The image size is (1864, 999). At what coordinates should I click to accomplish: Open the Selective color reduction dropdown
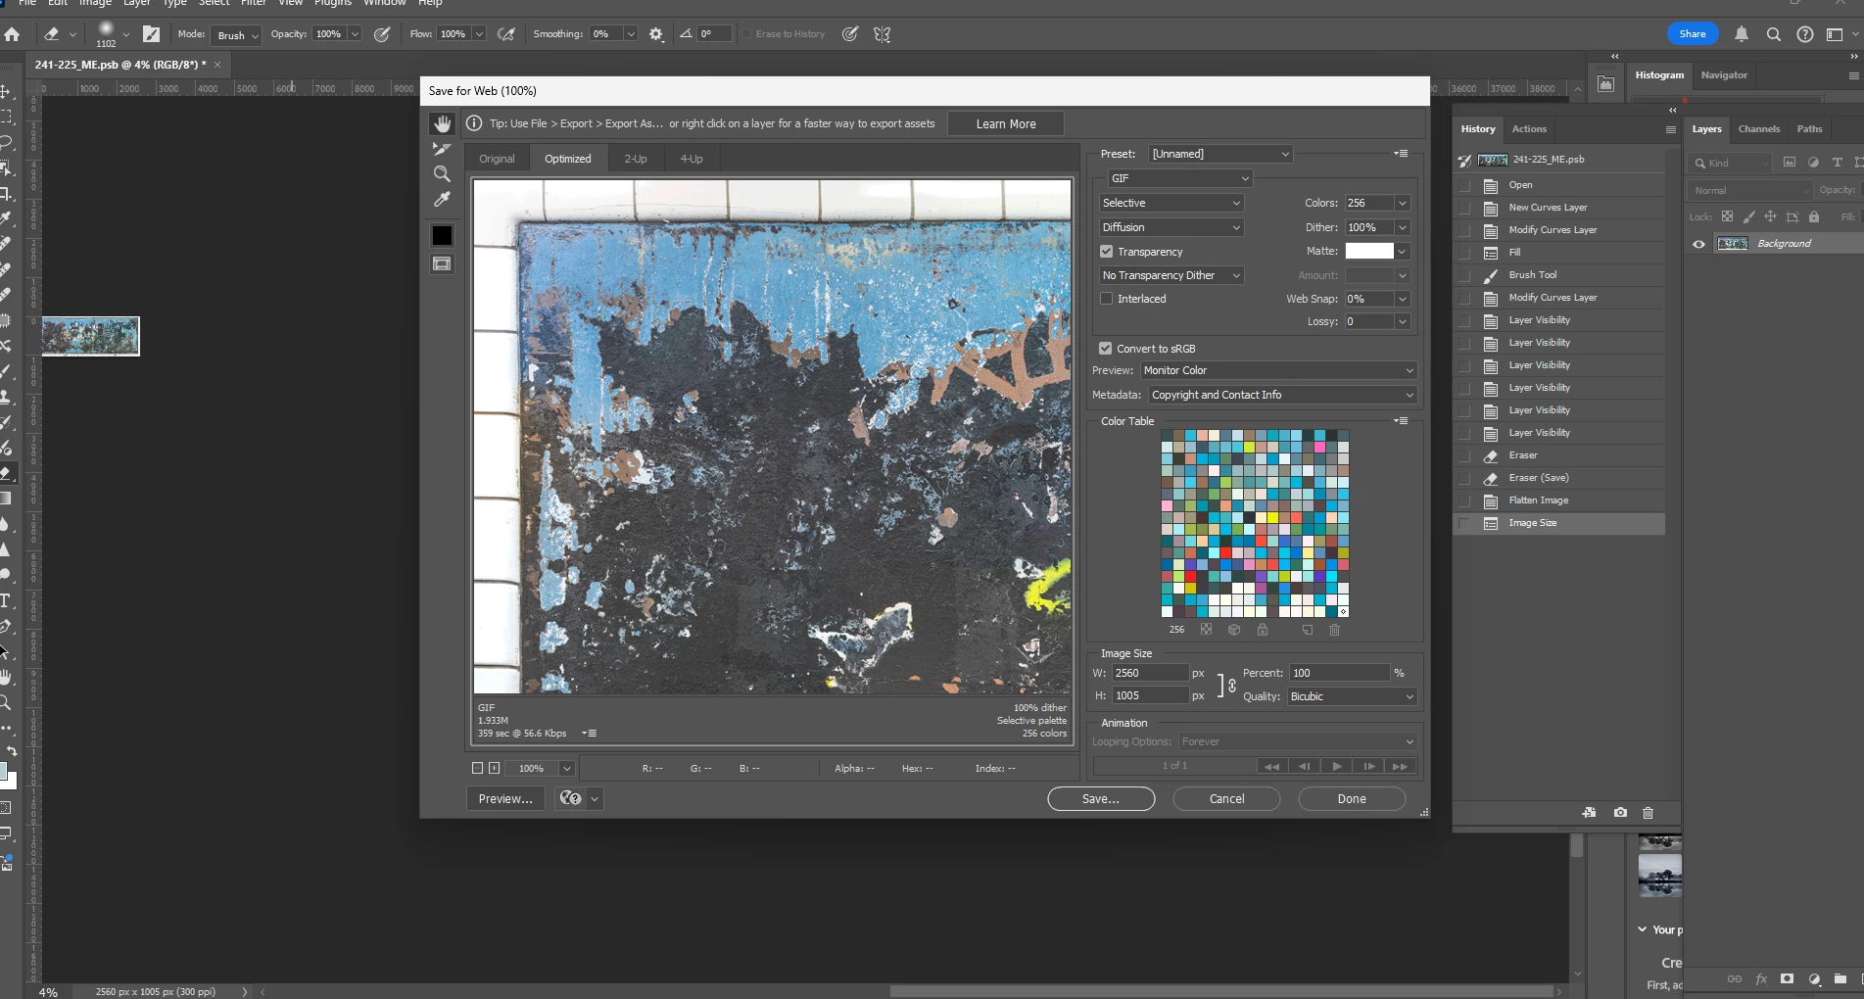[x=1171, y=203]
